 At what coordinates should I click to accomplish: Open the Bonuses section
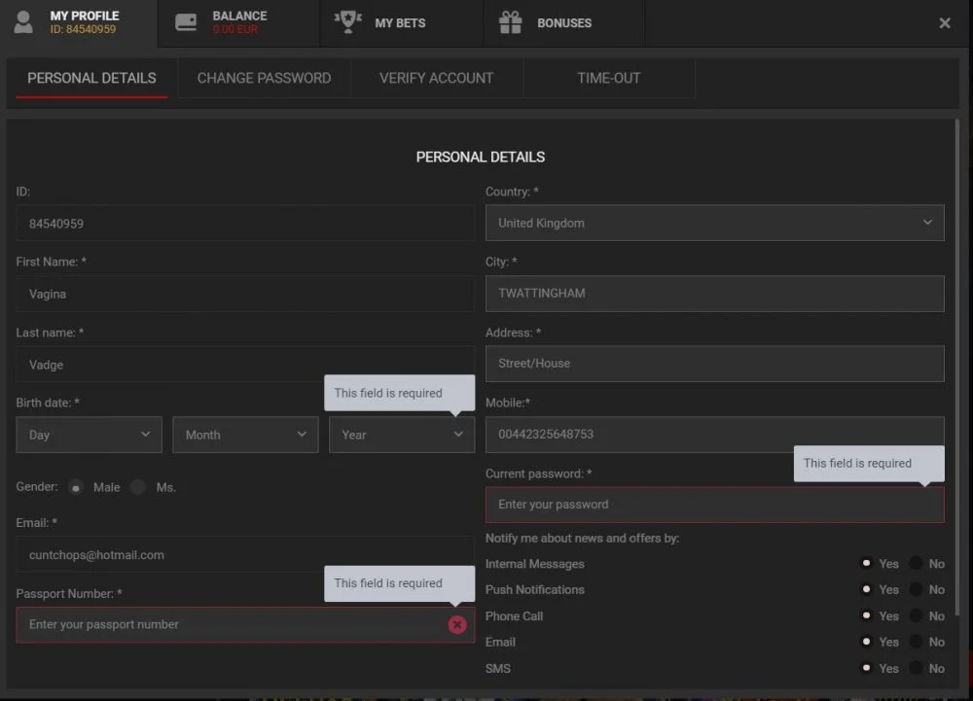tap(563, 23)
